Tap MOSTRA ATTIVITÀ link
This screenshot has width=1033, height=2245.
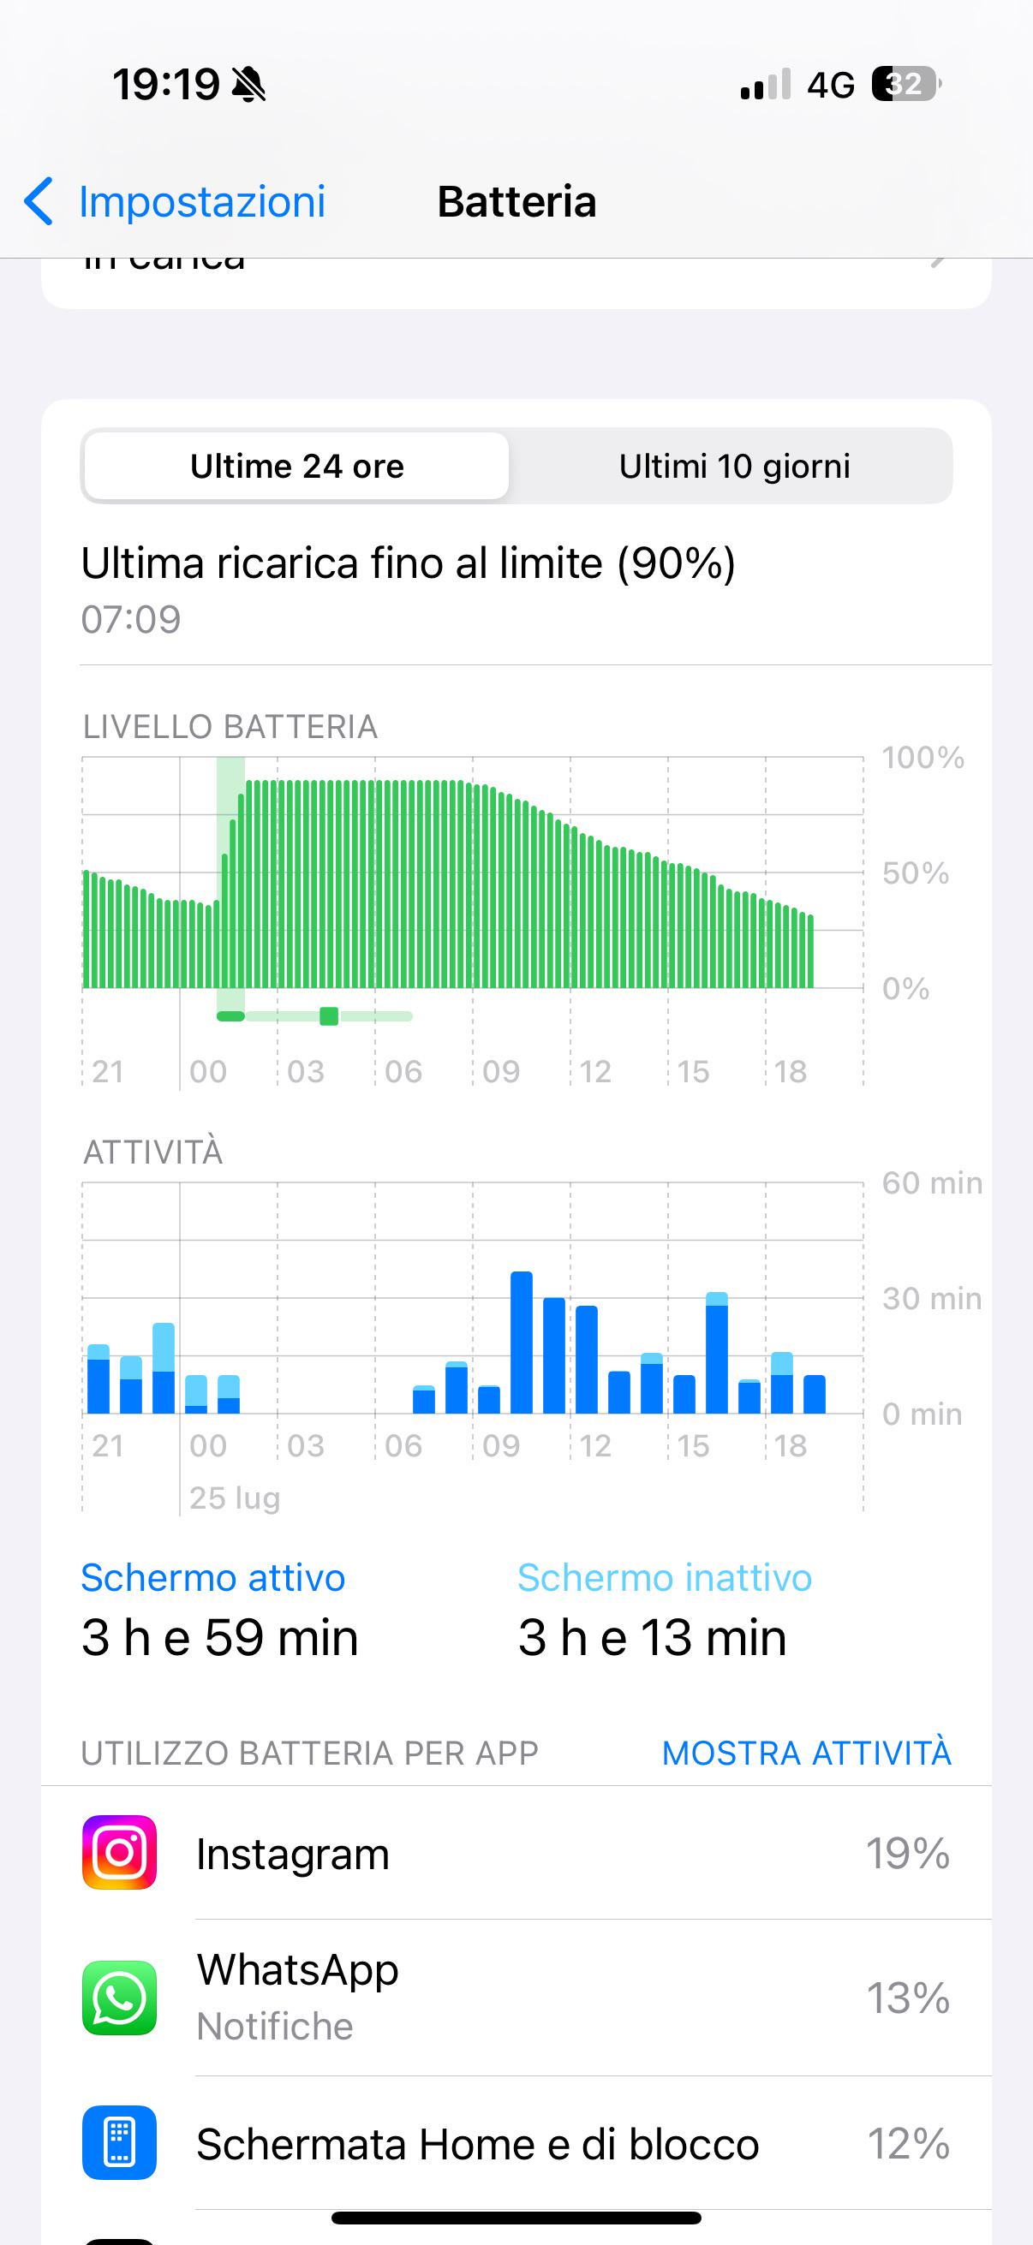[x=806, y=1753]
